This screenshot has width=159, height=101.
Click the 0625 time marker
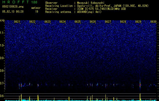[78, 22]
